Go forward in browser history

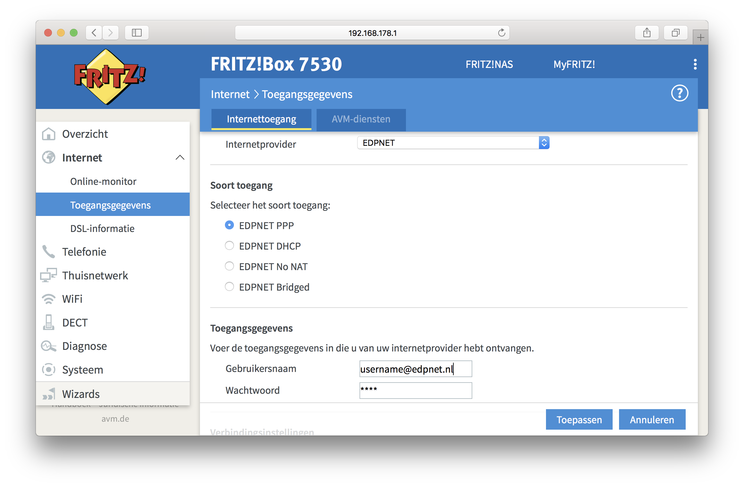tap(111, 33)
